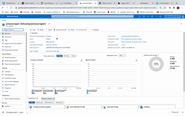Click Show All downloads button
This screenshot has width=185, height=116.
175,112
